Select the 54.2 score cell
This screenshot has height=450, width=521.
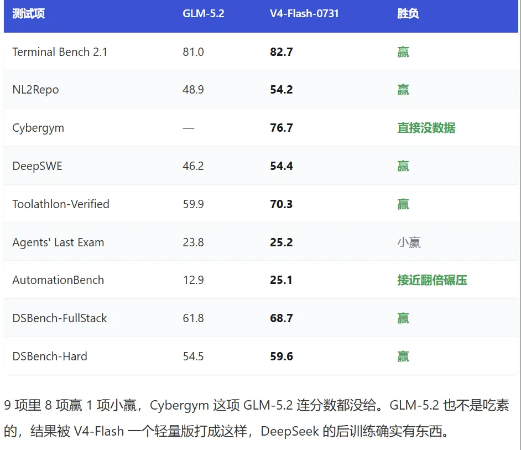click(282, 90)
